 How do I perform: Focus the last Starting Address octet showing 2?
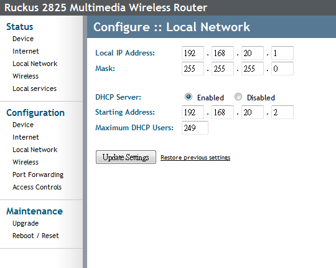coord(282,112)
